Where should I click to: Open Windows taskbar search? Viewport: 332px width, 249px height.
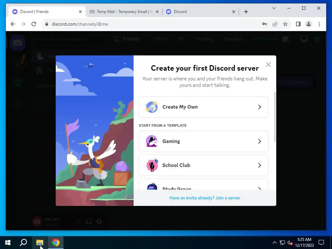(x=23, y=243)
